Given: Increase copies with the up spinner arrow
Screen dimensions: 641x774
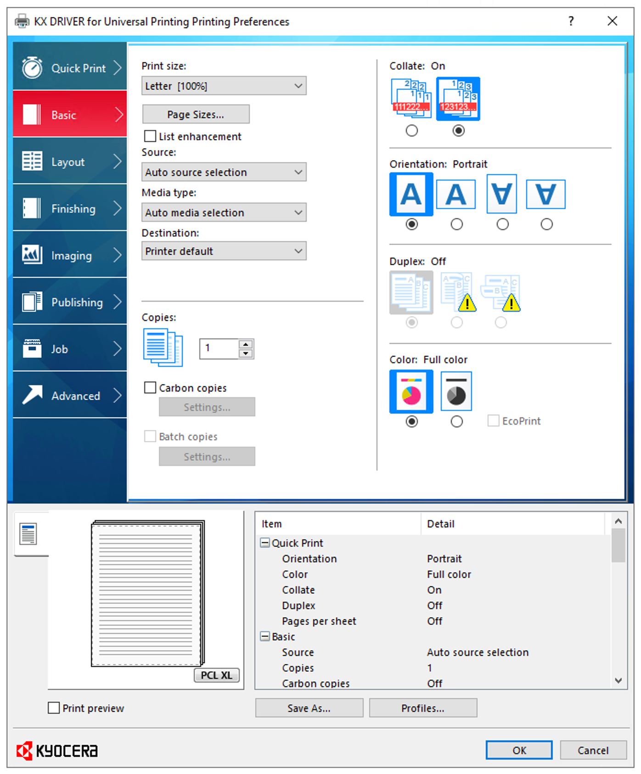Looking at the screenshot, I should pyautogui.click(x=246, y=344).
